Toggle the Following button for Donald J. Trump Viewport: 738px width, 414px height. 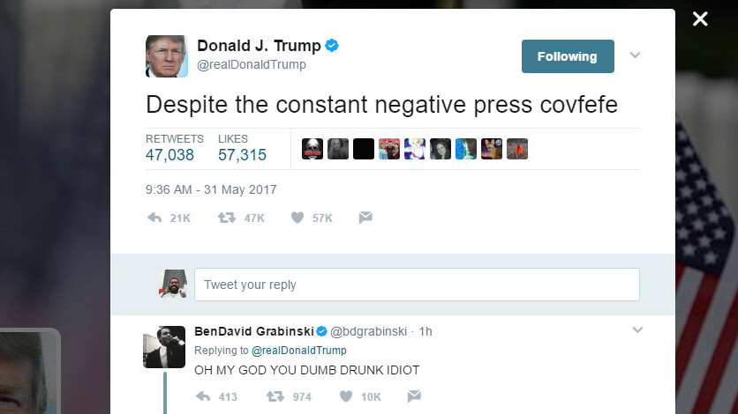click(x=568, y=56)
